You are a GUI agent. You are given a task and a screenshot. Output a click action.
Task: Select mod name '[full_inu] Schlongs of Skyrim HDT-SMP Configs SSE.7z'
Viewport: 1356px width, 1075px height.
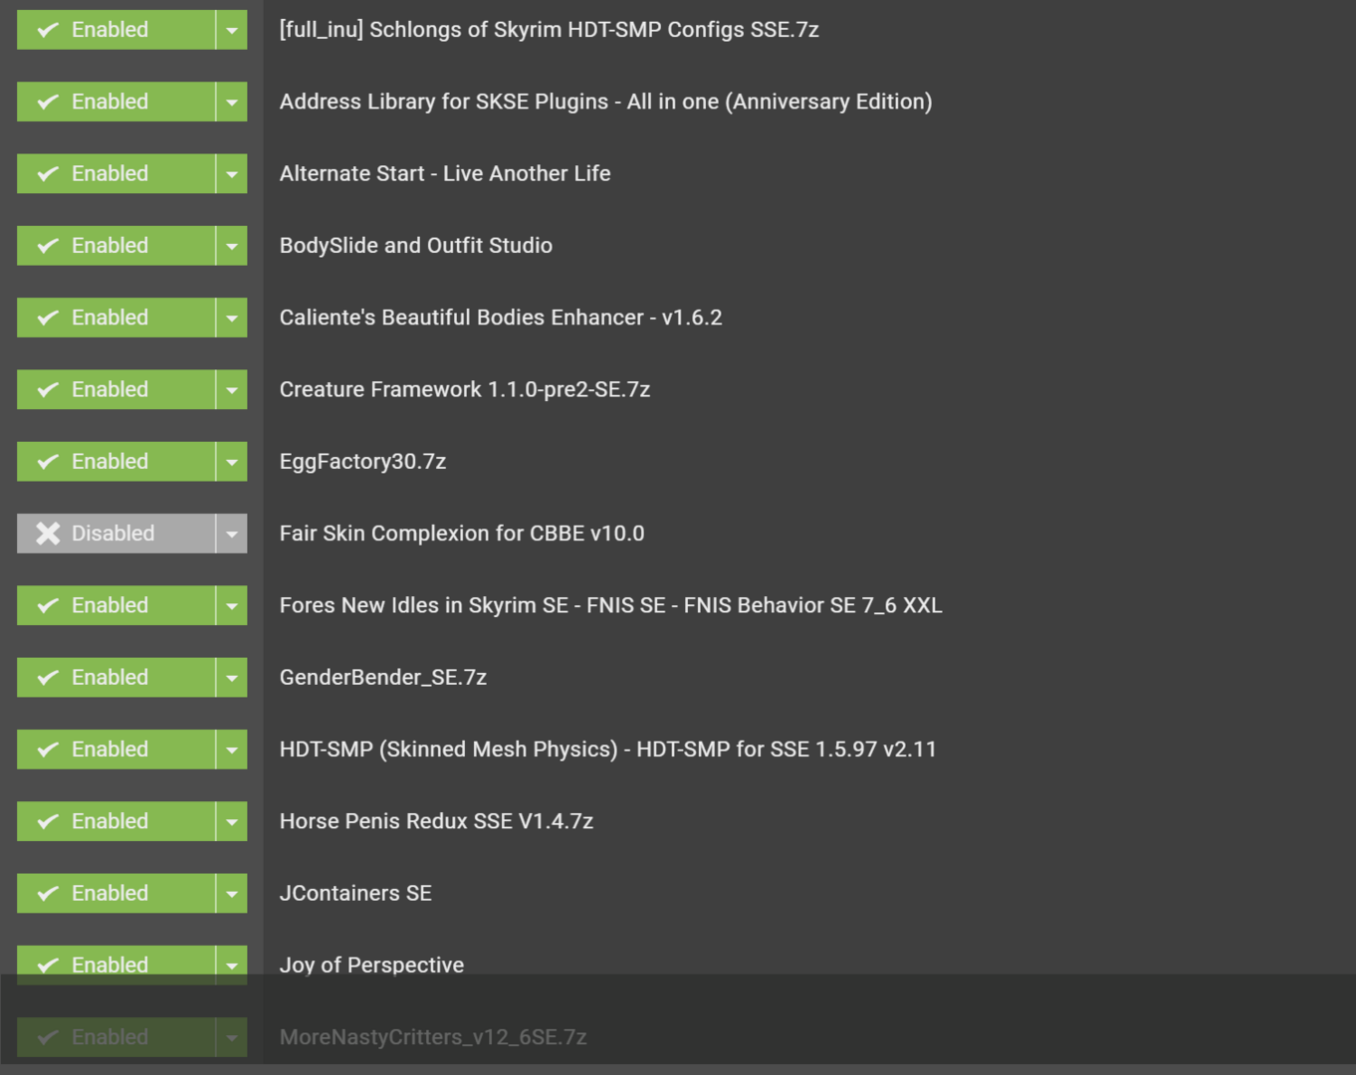pos(550,30)
